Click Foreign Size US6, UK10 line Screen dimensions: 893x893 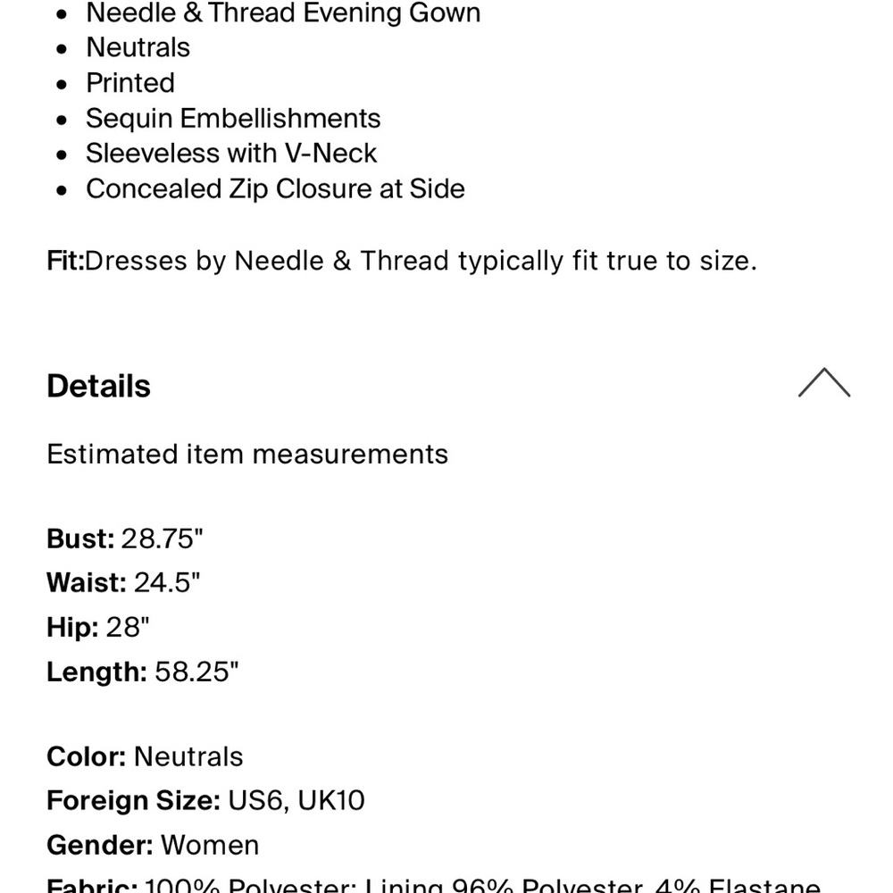coord(205,801)
